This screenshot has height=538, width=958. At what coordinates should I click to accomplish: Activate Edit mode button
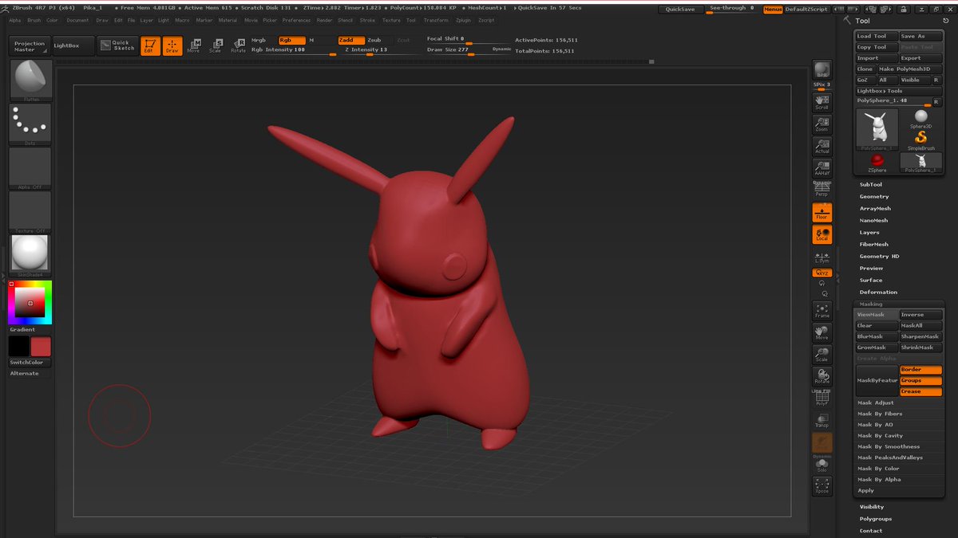tap(150, 46)
